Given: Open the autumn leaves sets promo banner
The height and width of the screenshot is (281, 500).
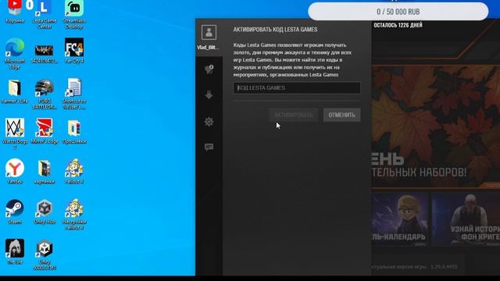Looking at the screenshot, I should (x=436, y=126).
